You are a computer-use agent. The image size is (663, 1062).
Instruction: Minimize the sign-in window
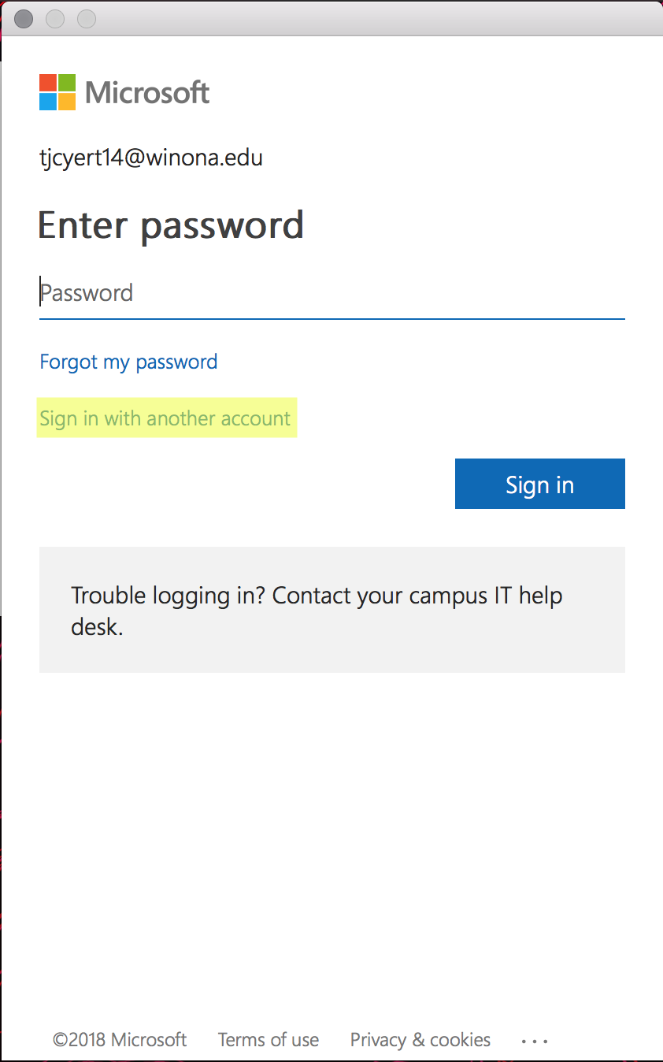(55, 18)
